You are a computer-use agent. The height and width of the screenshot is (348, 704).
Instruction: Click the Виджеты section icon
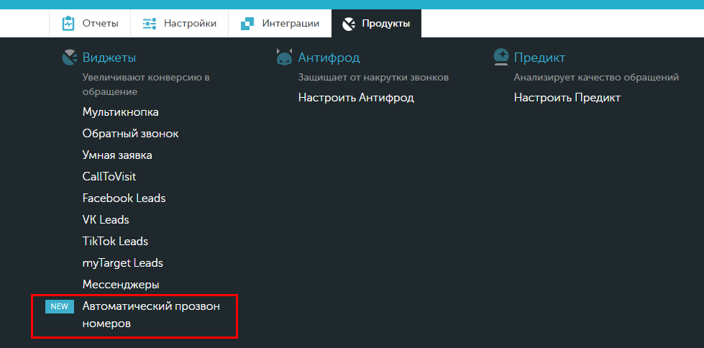coord(70,58)
